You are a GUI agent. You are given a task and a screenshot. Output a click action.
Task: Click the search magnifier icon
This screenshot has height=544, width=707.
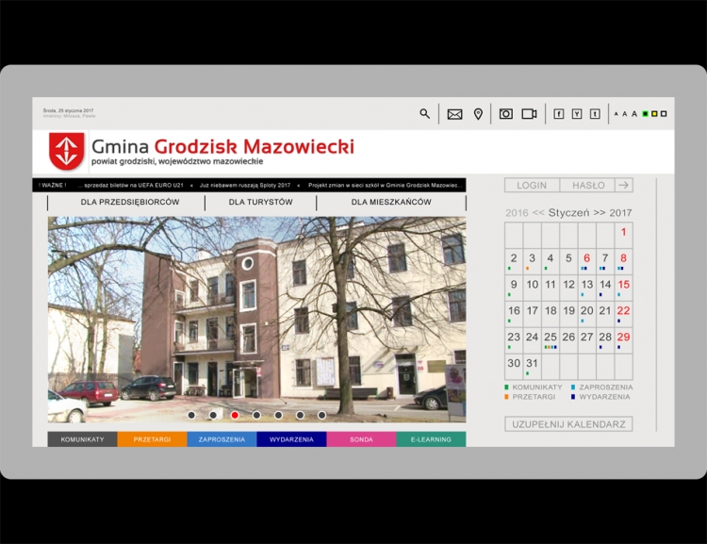pos(424,114)
